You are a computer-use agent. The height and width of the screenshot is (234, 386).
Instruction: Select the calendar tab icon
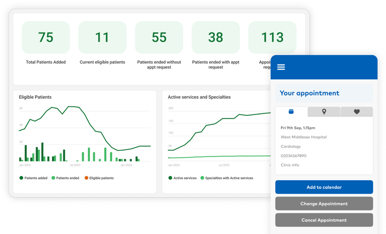pyautogui.click(x=291, y=111)
